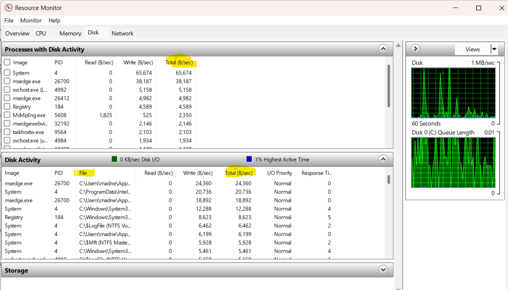
Task: Click the Disk 0 (C:) Queue Length graph
Action: point(453,163)
